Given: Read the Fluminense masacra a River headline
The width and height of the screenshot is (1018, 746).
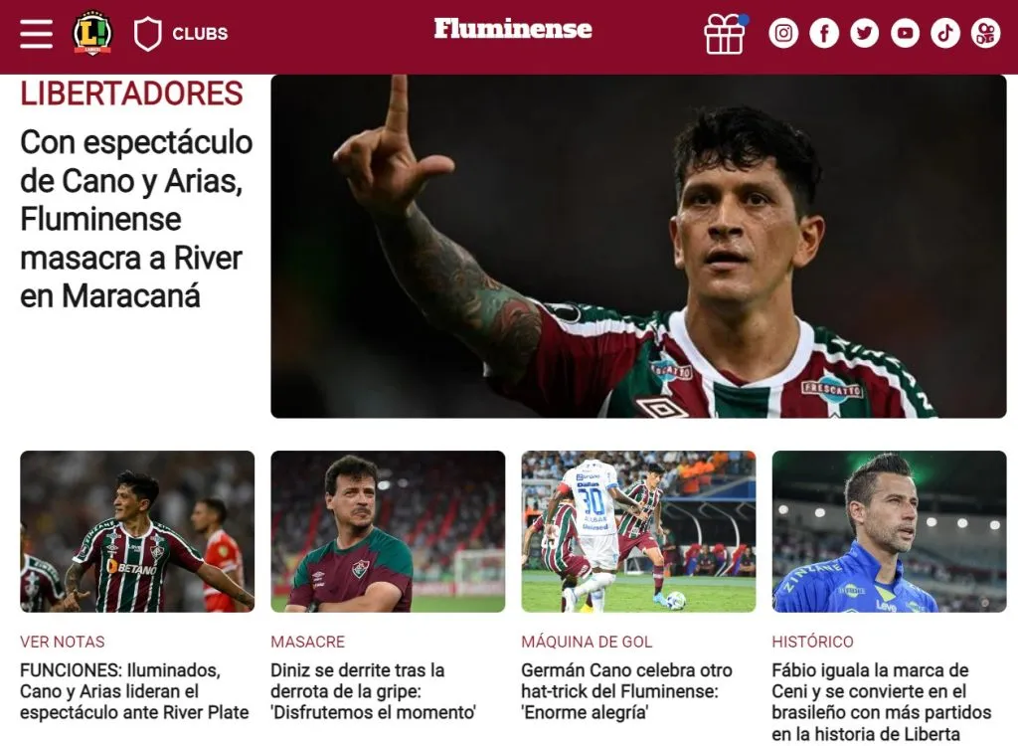Looking at the screenshot, I should pos(136,219).
